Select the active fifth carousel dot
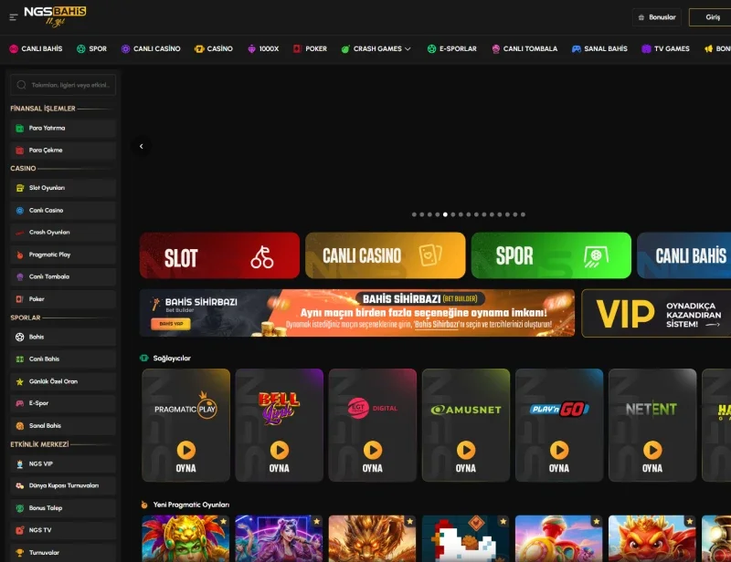The height and width of the screenshot is (562, 731). point(445,214)
